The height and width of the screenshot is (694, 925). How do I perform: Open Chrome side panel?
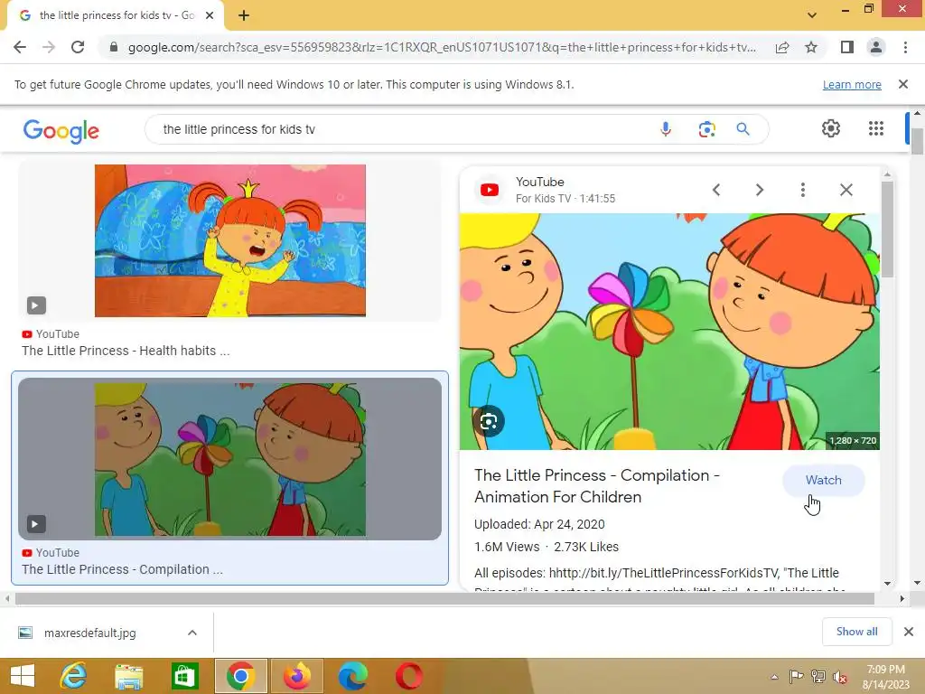coord(847,47)
